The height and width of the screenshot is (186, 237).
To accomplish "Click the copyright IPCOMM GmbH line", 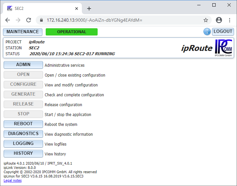I will [x=50, y=172].
